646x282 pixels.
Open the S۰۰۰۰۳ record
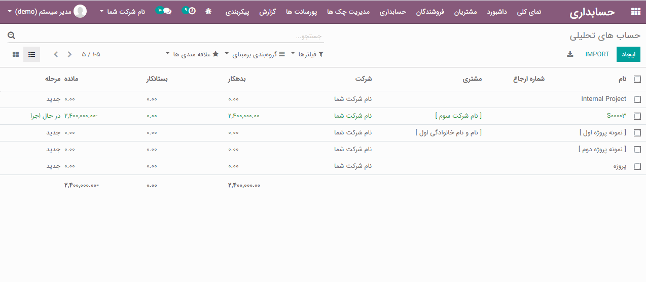coord(617,116)
